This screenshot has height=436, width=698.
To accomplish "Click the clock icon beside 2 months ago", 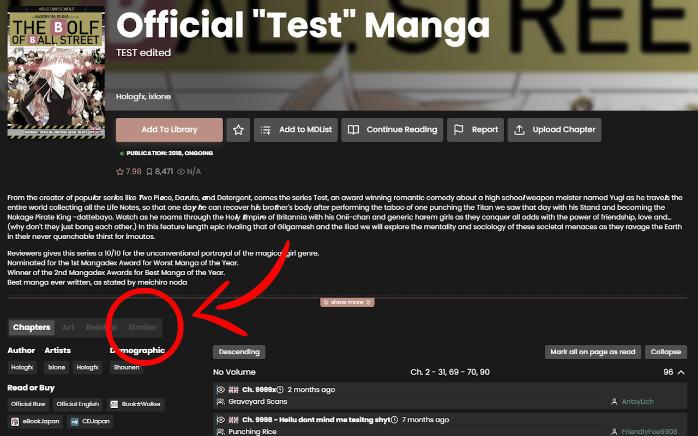I will click(x=280, y=390).
